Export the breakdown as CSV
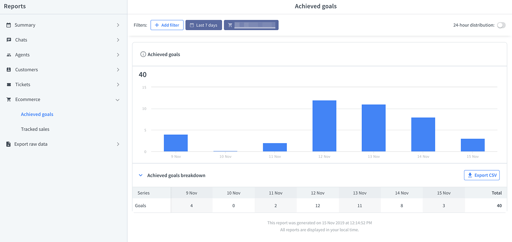 tap(481, 175)
